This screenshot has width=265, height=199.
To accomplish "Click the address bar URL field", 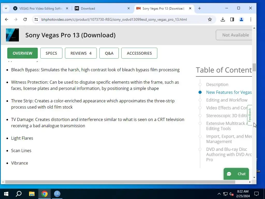I will point(114,19).
